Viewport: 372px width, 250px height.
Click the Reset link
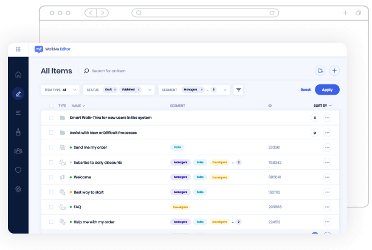click(x=305, y=90)
